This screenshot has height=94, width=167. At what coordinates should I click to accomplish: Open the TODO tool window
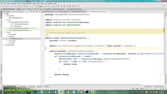47,86
